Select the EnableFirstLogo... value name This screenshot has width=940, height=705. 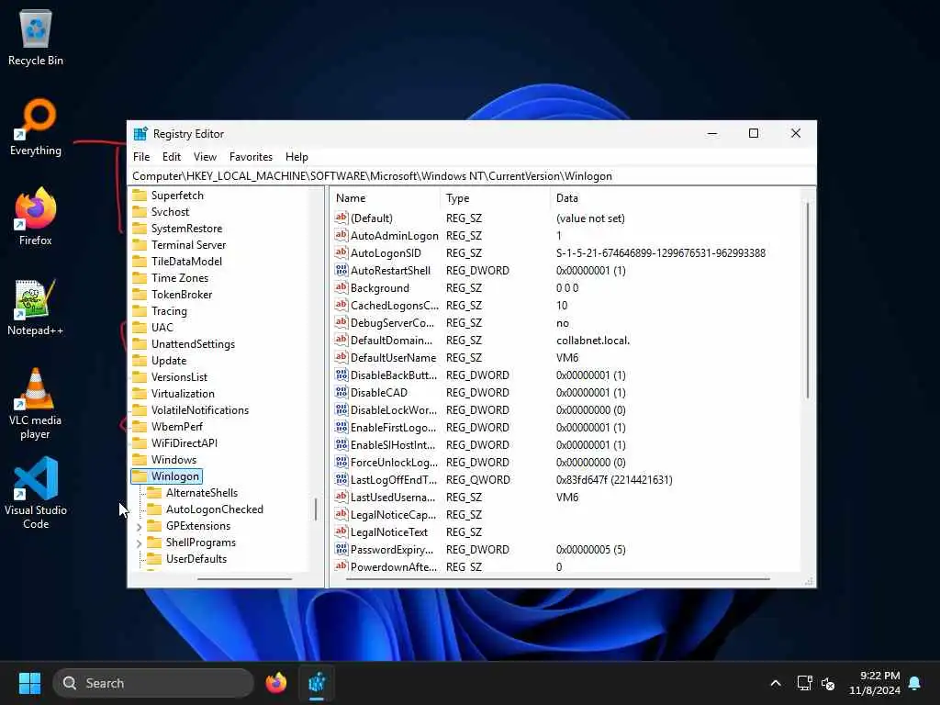click(x=393, y=428)
